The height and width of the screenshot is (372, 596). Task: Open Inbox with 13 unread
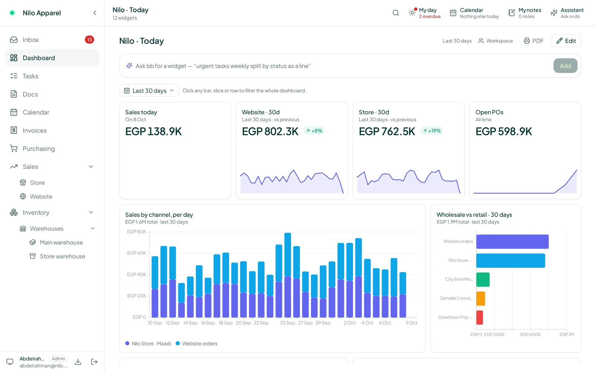tap(52, 40)
